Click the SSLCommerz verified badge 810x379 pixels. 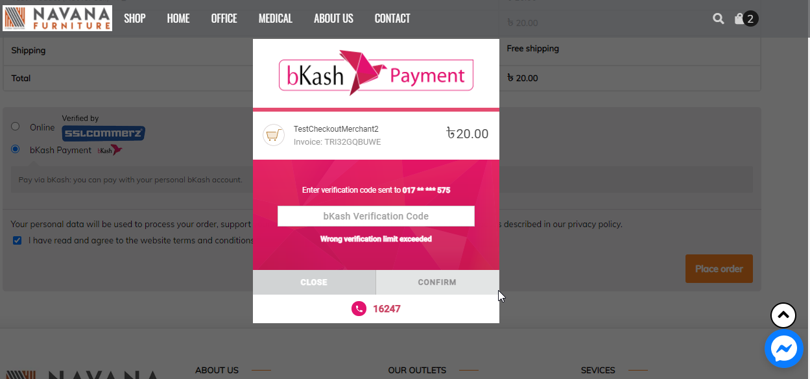click(x=103, y=133)
